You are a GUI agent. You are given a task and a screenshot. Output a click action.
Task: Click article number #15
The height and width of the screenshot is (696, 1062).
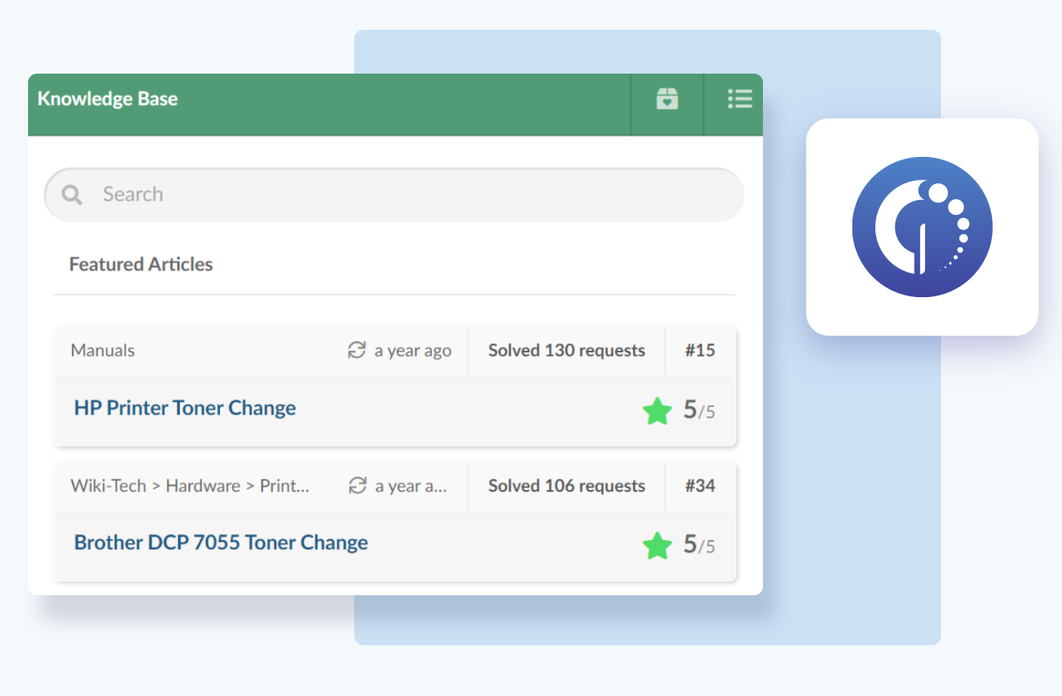(x=700, y=351)
